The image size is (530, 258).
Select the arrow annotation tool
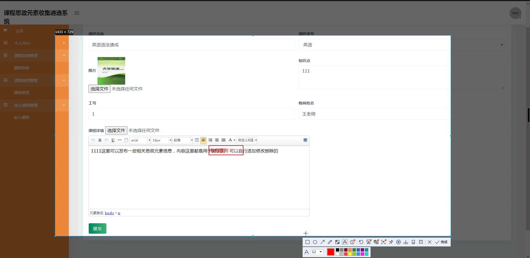pos(322,242)
